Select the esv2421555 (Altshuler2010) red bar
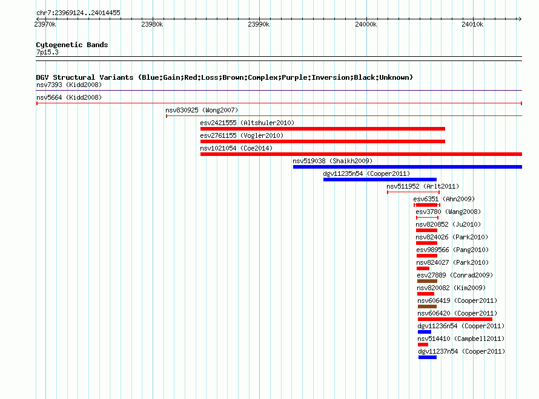 (x=323, y=129)
